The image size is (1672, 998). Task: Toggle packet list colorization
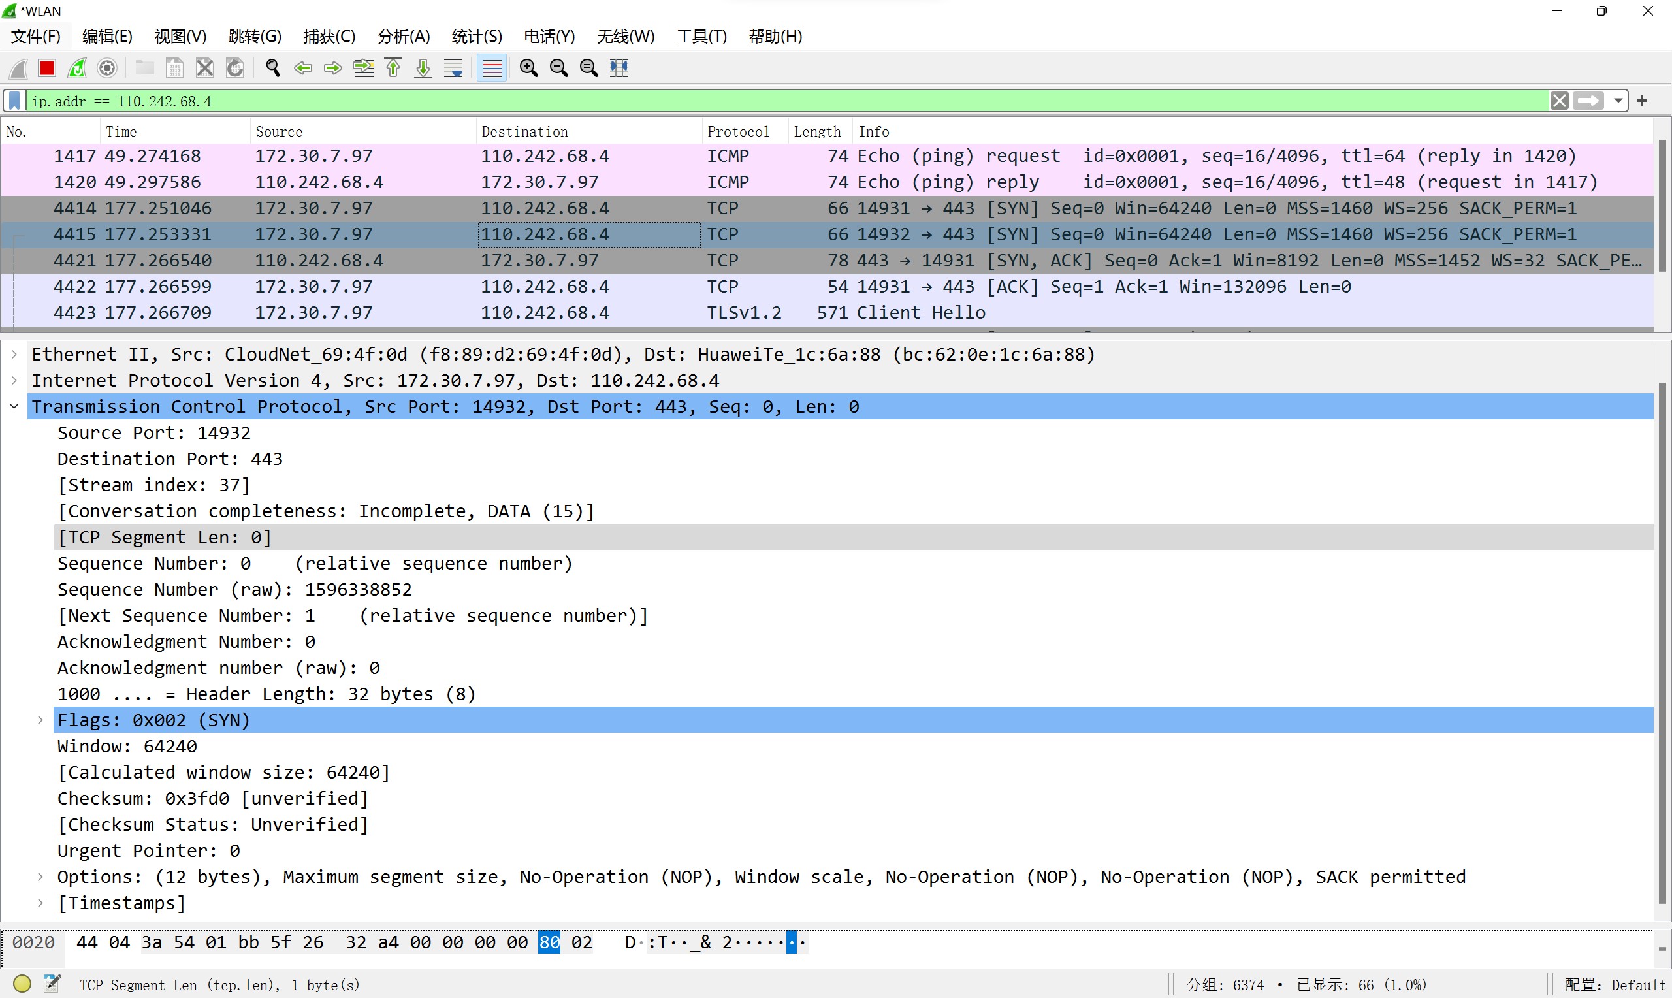(x=492, y=68)
